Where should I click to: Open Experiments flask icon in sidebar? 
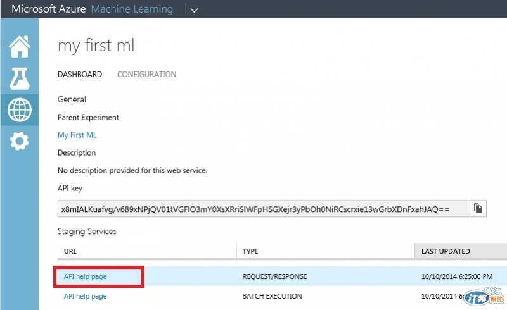pos(20,78)
